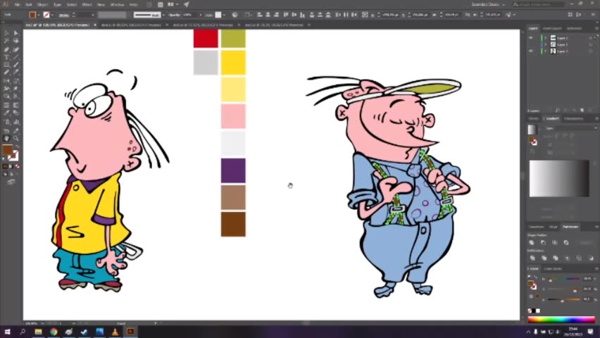Viewport: 600px width, 338px height.
Task: Open the stroke weight dropdown
Action: 92,15
